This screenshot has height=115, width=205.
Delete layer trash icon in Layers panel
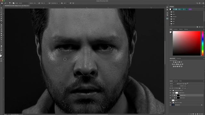pos(202,114)
